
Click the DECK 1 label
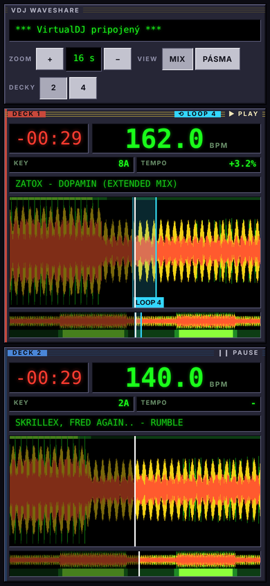point(26,114)
